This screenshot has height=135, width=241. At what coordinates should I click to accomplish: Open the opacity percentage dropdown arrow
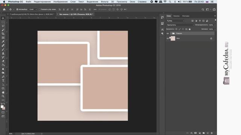tap(215, 25)
